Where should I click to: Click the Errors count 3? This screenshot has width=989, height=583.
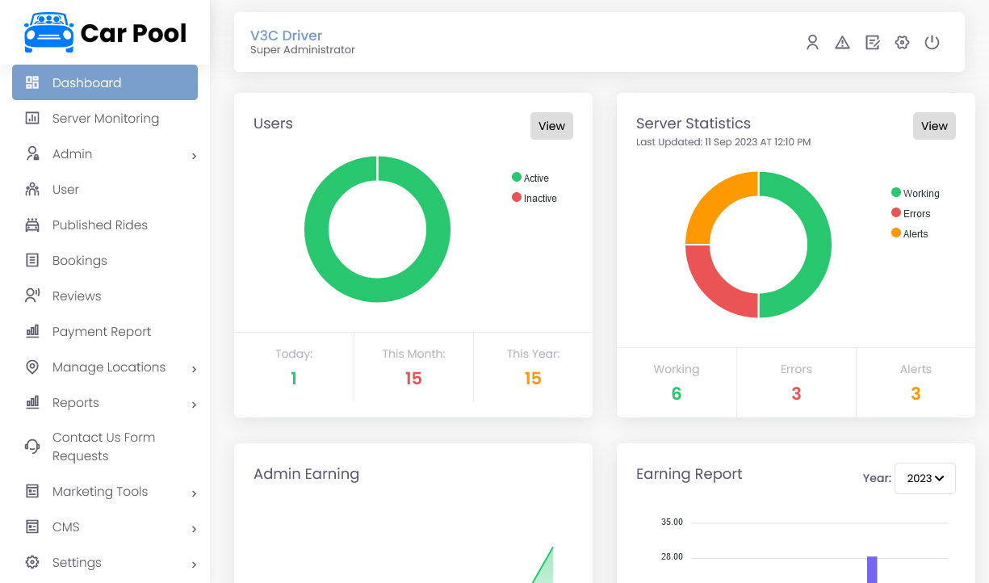point(796,394)
